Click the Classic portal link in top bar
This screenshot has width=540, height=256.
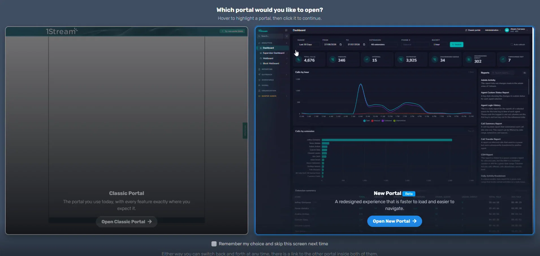(473, 30)
